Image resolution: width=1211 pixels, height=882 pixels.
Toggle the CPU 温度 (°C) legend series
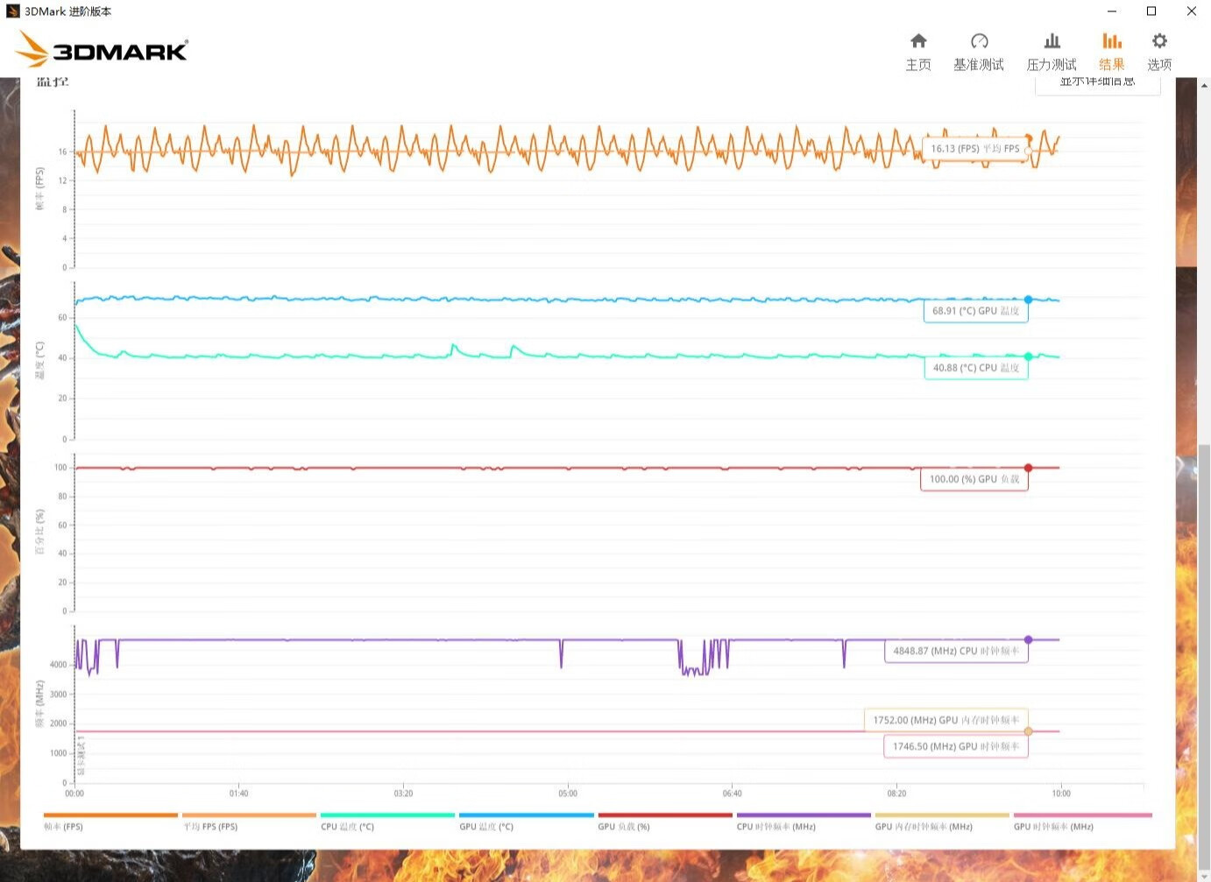click(387, 822)
